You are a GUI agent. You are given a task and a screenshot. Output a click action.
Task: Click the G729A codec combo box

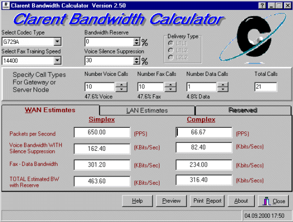click(x=31, y=41)
